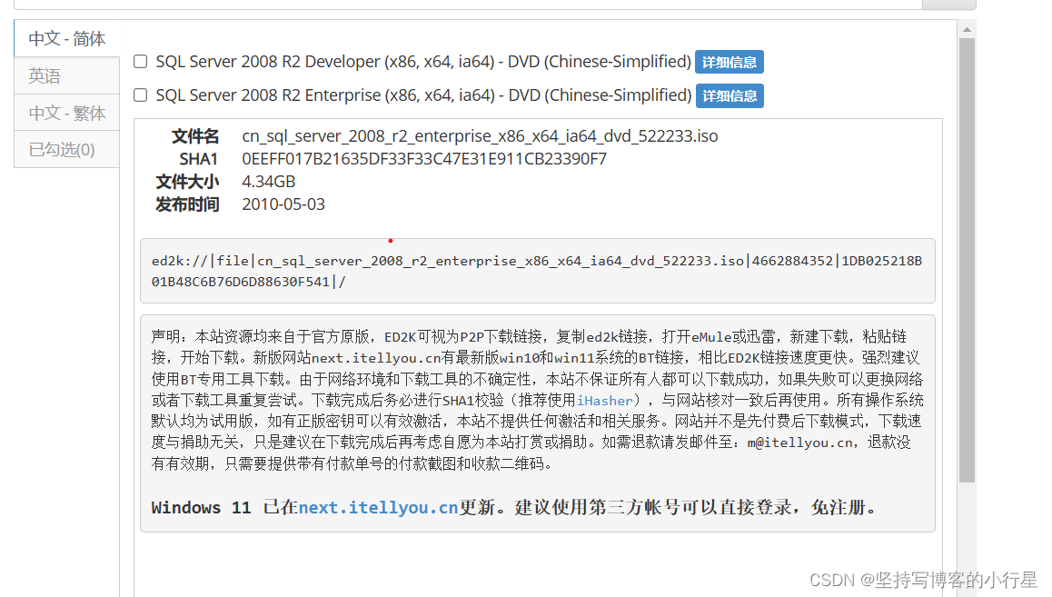Select the SHA1 hash value 0EEFF017B2...

point(424,159)
